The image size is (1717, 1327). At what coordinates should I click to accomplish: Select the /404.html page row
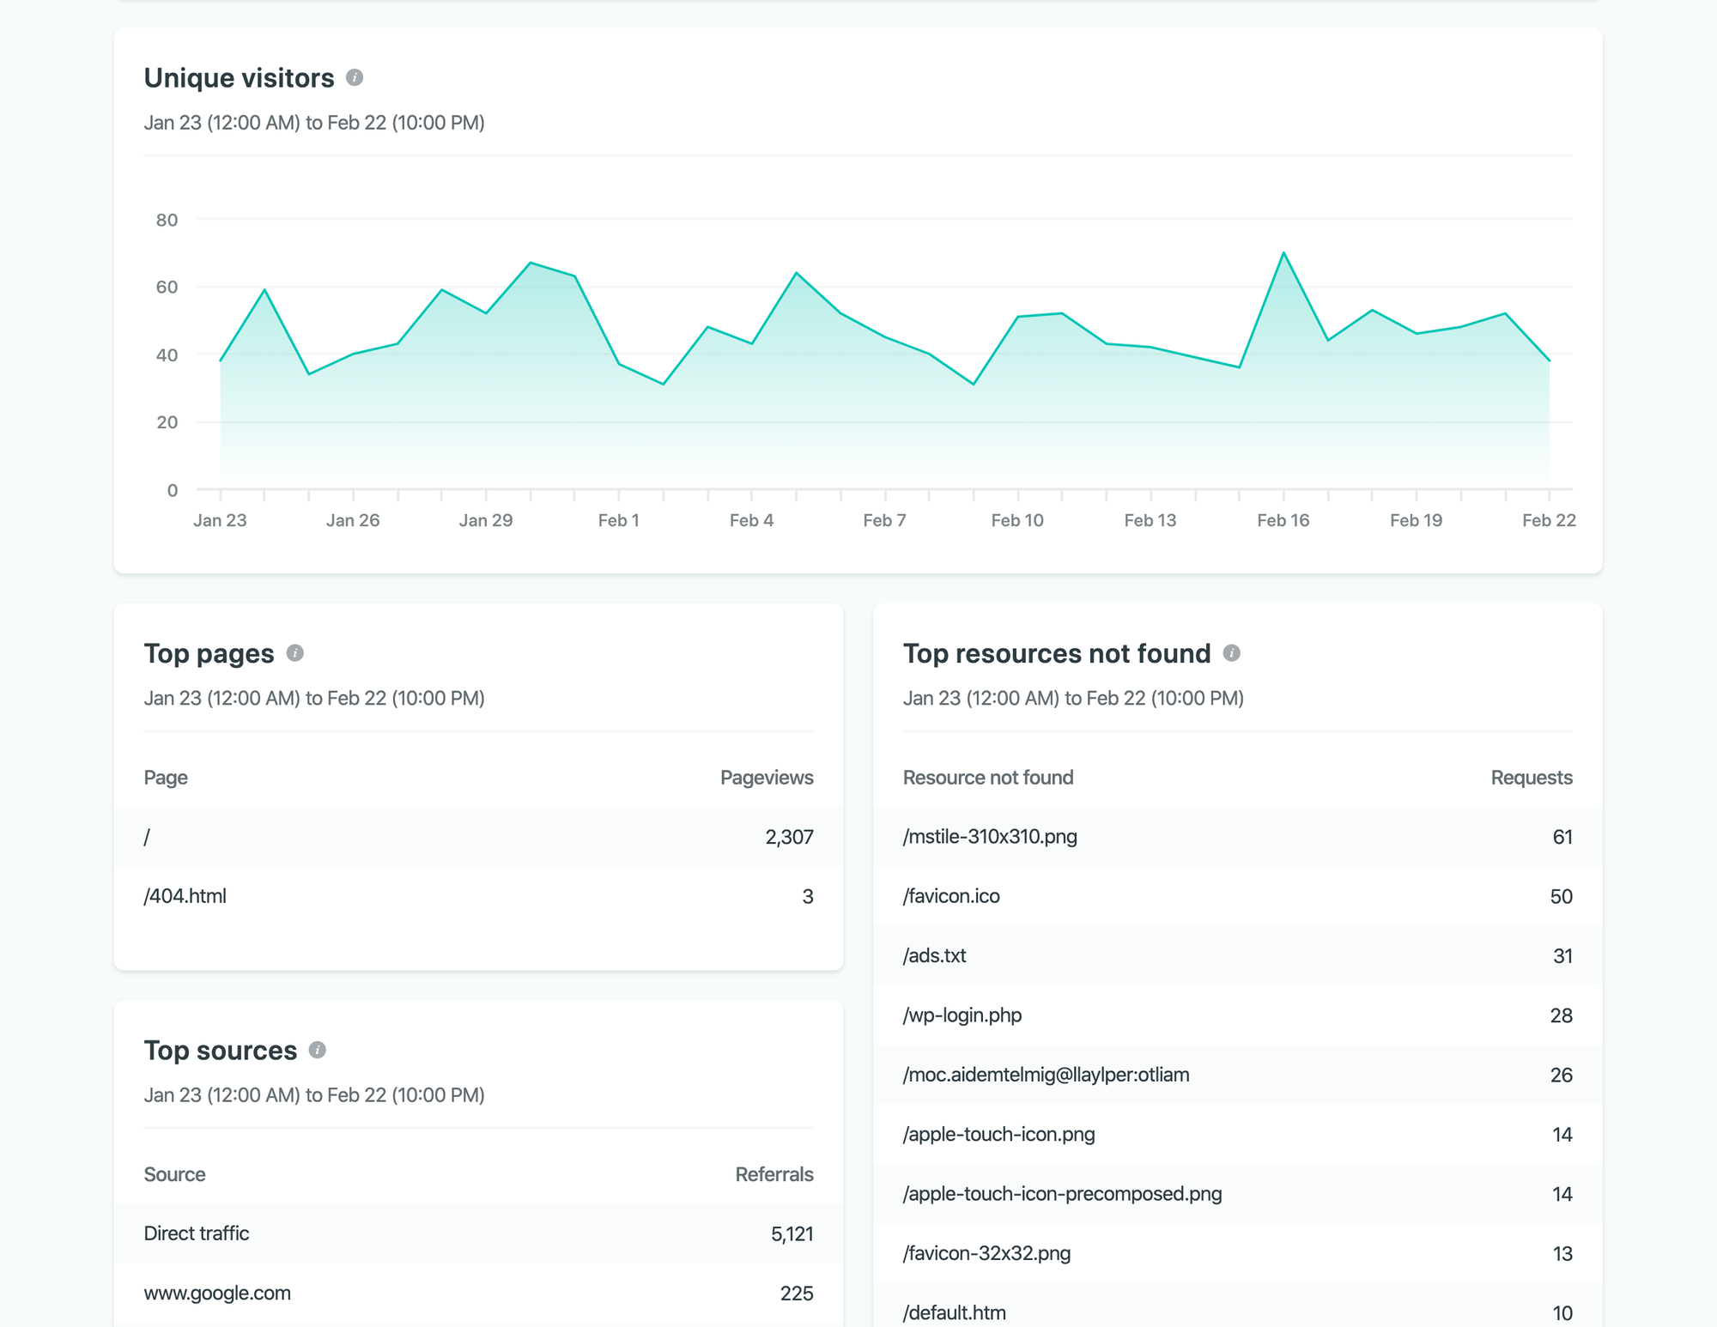[478, 896]
